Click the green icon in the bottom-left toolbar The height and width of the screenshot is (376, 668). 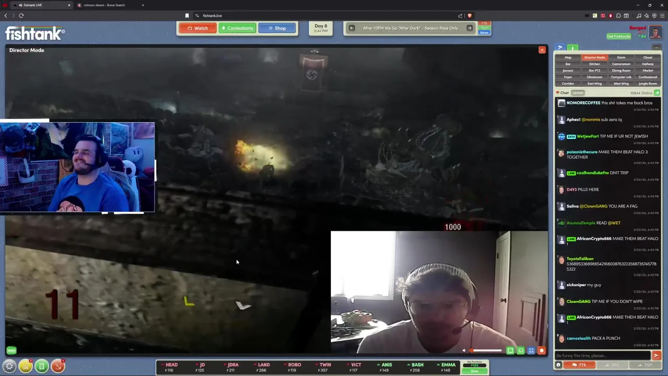click(42, 367)
